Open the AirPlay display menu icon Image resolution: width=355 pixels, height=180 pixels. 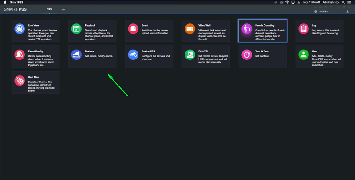click(x=293, y=2)
